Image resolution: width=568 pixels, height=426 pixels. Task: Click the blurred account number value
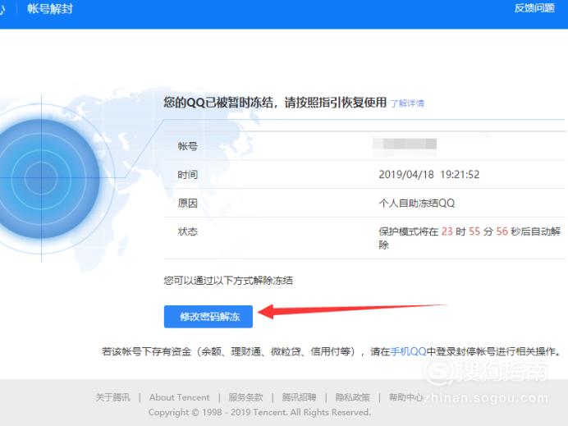click(405, 144)
